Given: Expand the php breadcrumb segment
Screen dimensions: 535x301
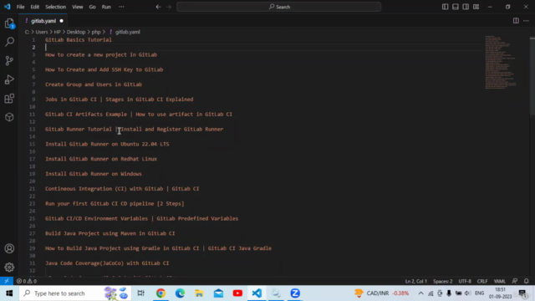Looking at the screenshot, I should tap(96, 32).
